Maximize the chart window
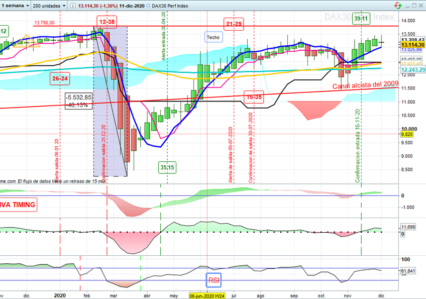The width and height of the screenshot is (426, 299). [x=414, y=6]
